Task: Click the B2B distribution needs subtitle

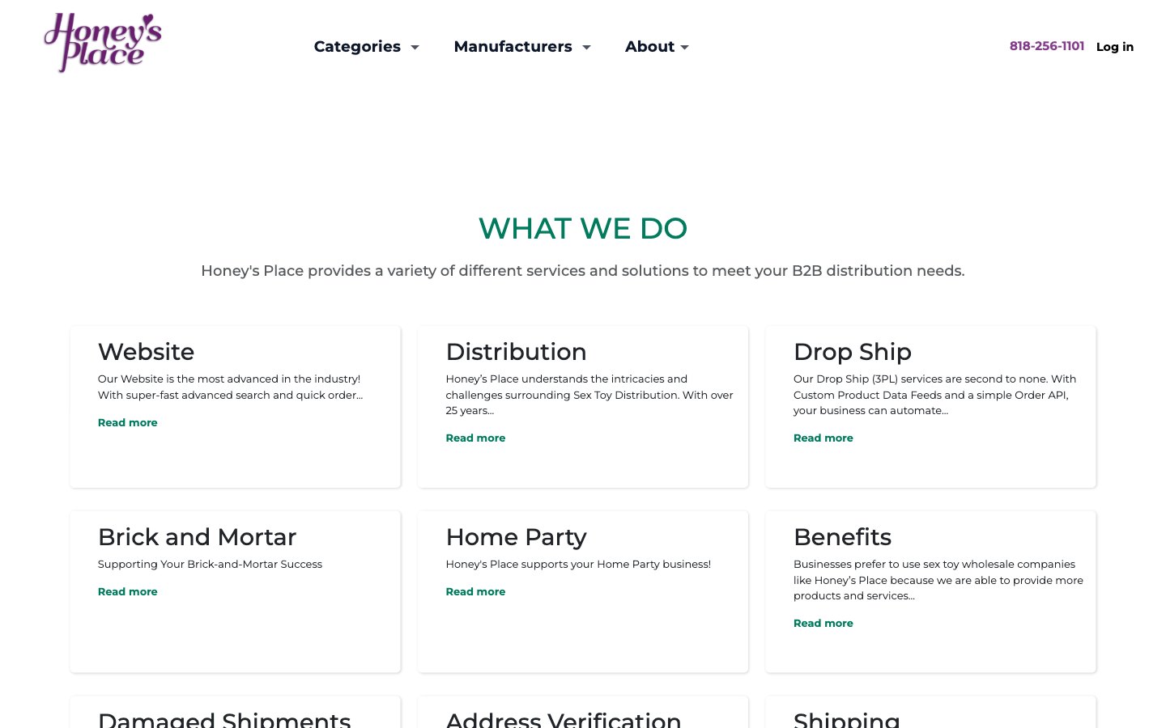Action: (x=583, y=271)
